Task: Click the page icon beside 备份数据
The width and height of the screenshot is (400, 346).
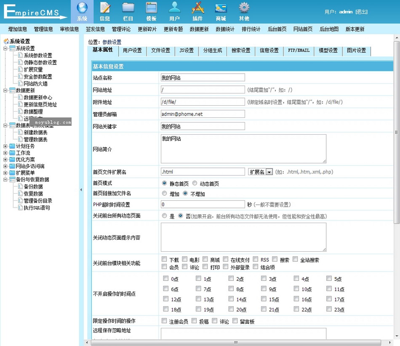Action: pos(20,186)
